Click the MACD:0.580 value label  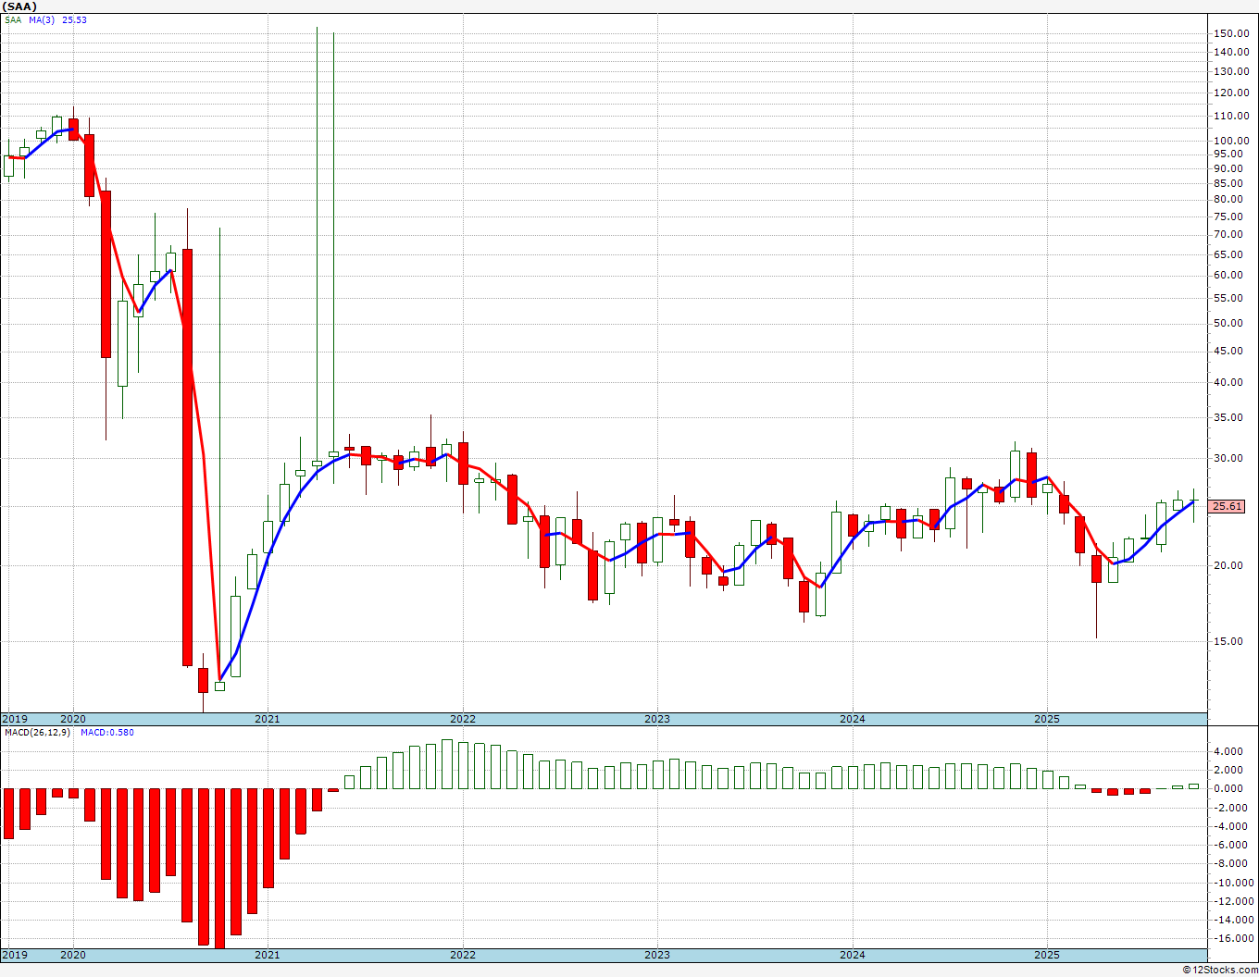tap(106, 733)
